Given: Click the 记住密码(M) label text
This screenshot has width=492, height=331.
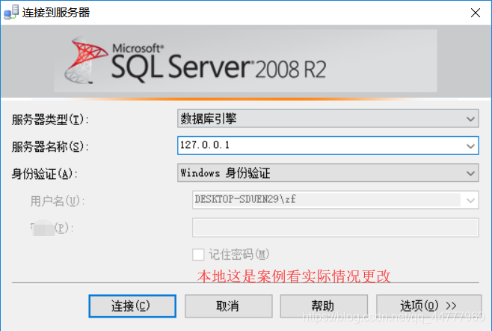Looking at the screenshot, I should [239, 255].
